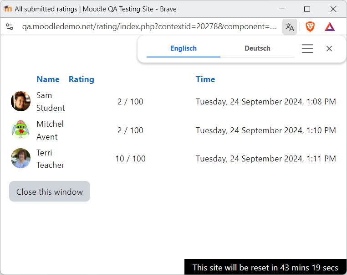Close the translate popup
The image size is (347, 275).
pyautogui.click(x=329, y=48)
